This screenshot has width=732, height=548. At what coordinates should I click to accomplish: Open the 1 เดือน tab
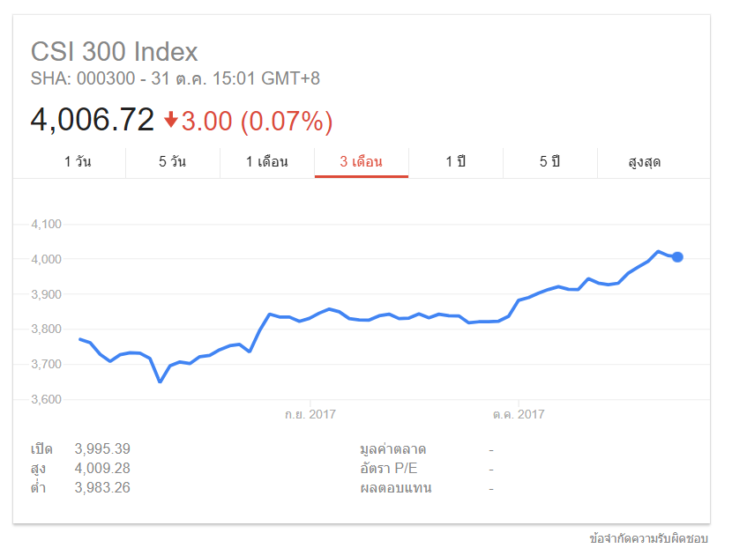tap(266, 162)
